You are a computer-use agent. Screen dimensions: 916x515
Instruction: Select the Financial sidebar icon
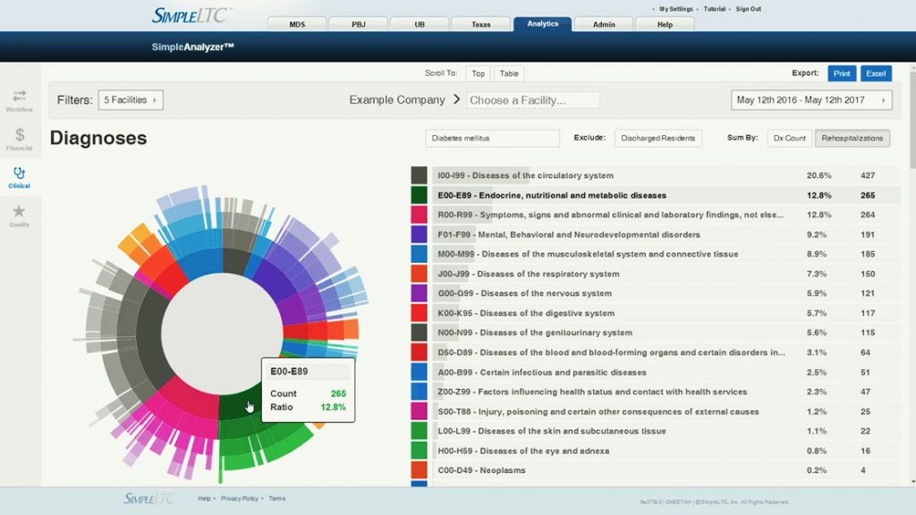point(19,134)
